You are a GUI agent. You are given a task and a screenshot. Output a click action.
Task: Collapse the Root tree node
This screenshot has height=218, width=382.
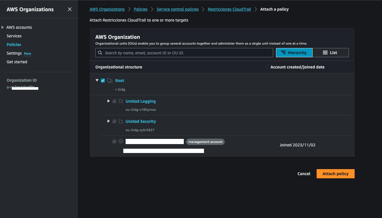tap(97, 81)
